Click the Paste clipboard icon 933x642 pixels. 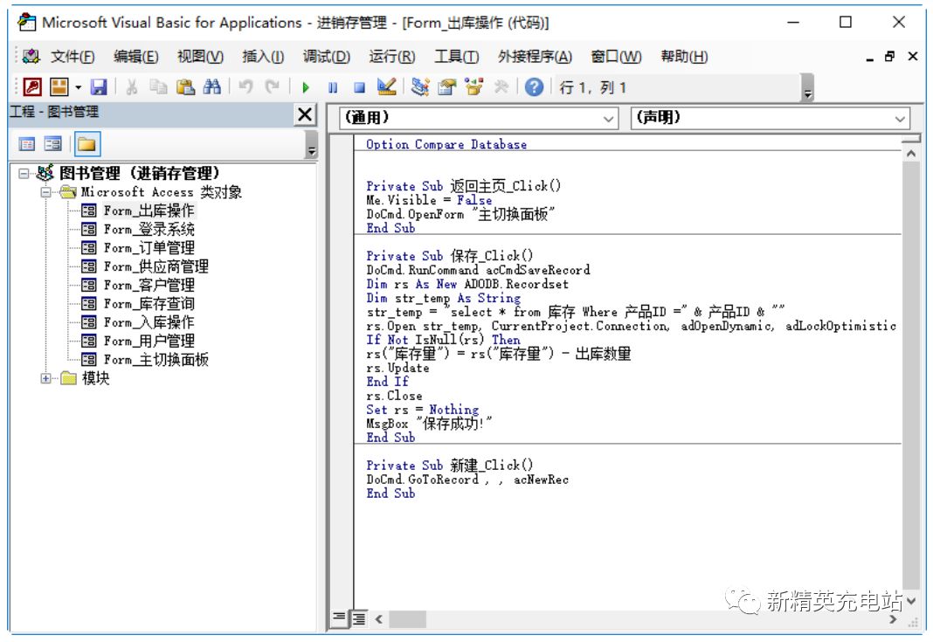186,87
